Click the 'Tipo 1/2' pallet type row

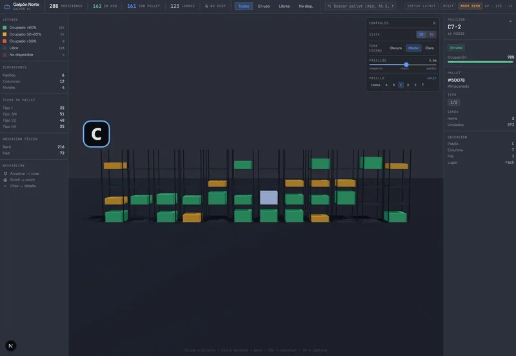34,121
